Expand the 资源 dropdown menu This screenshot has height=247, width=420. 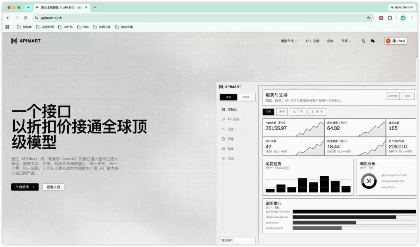click(346, 41)
